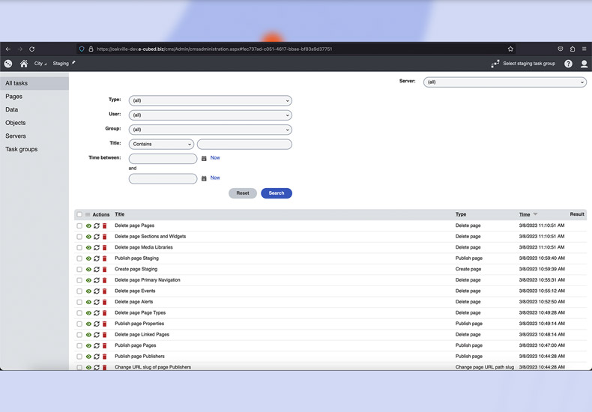The width and height of the screenshot is (592, 412).
Task: Expand the Server dropdown
Action: pyautogui.click(x=504, y=82)
